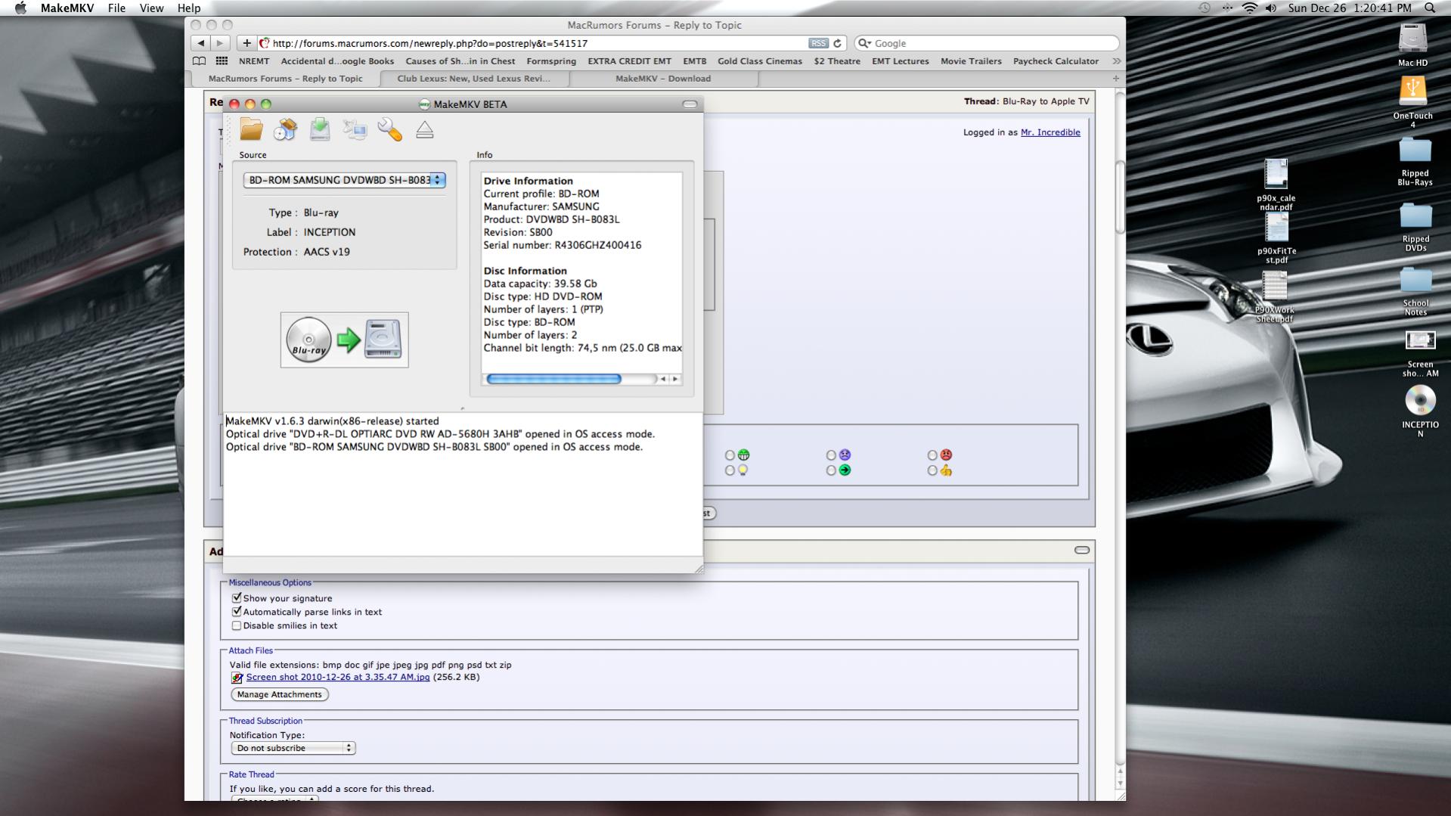Image resolution: width=1451 pixels, height=816 pixels.
Task: Click the Info panel scroll right arrow
Action: click(675, 379)
